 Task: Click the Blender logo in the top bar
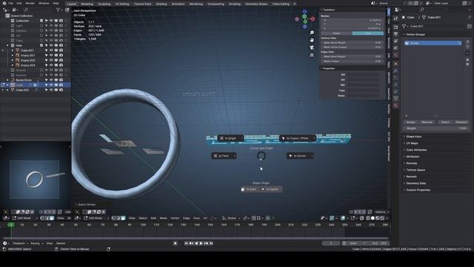click(x=4, y=3)
